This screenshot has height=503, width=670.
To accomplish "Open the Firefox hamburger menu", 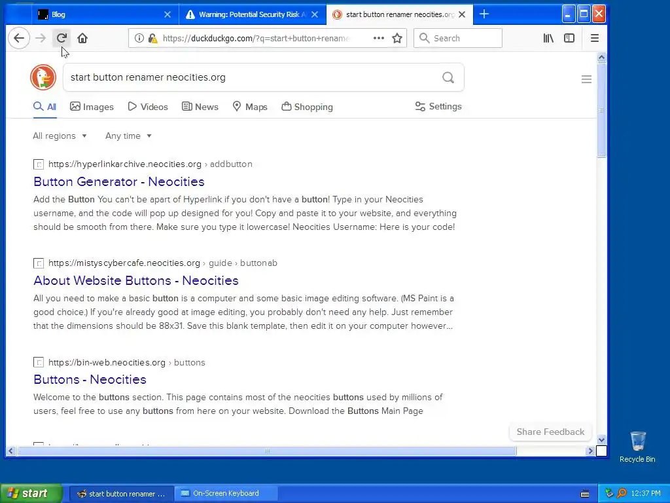I will 594,38.
